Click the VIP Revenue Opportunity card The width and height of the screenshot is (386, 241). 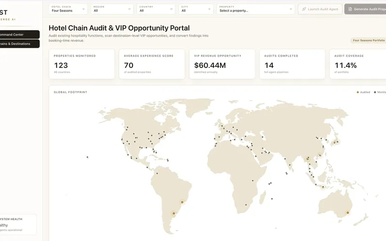[222, 64]
